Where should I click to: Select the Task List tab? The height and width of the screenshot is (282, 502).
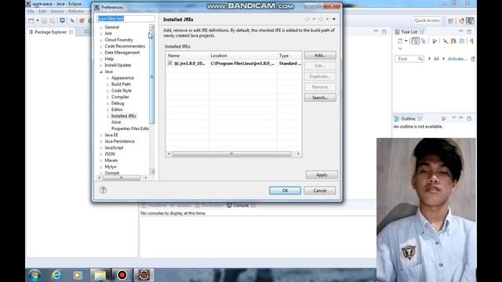click(409, 32)
